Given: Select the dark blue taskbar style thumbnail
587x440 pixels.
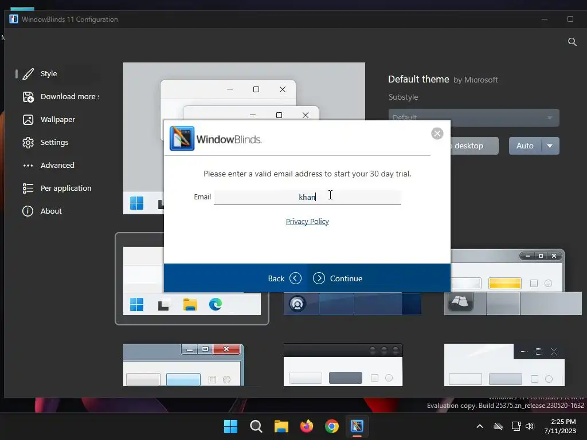Looking at the screenshot, I should [x=353, y=304].
